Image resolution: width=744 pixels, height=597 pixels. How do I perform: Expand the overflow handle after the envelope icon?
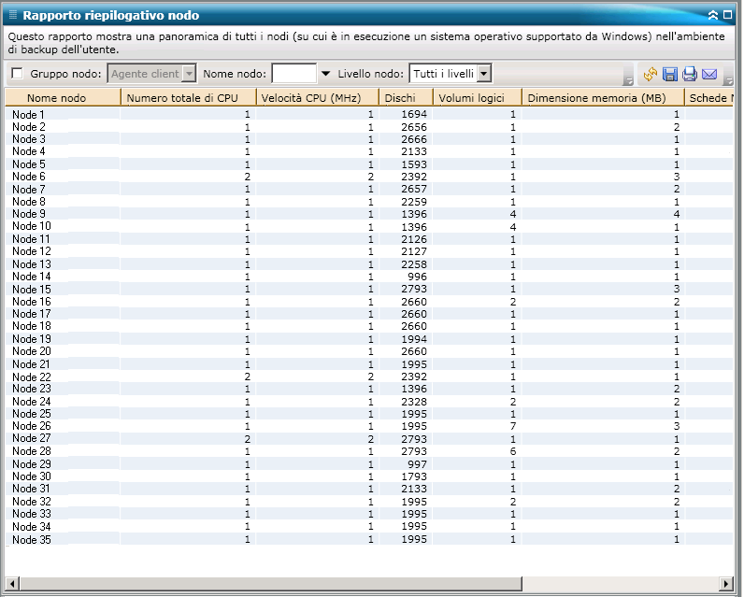pyautogui.click(x=730, y=80)
